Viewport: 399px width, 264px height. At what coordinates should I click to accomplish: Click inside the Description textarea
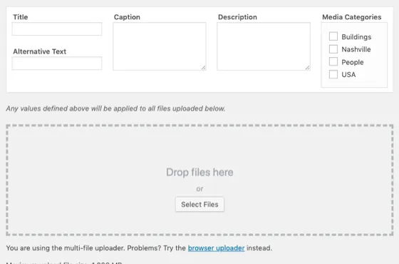[x=264, y=46]
